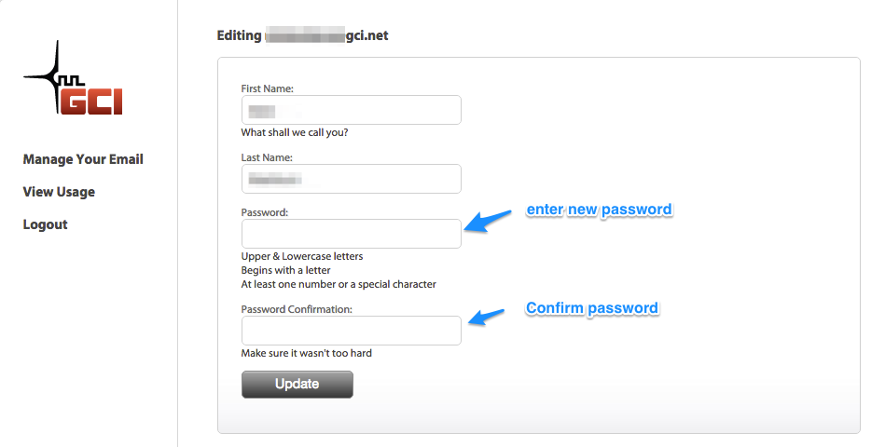Click into the Last Name field
Image resolution: width=885 pixels, height=447 pixels.
click(351, 179)
